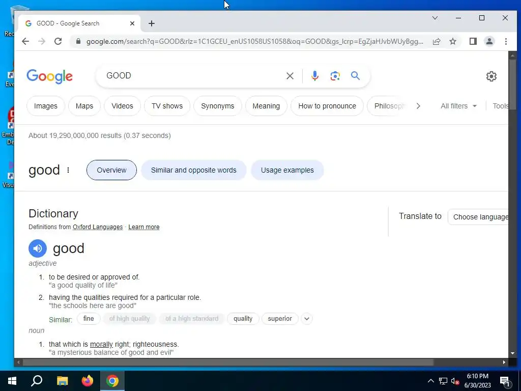Select the Videos filter chip
Screen dimensions: 521x391
[122, 106]
